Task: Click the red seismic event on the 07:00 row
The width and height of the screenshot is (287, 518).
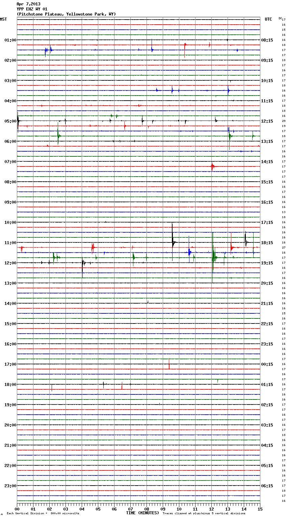Action: pyautogui.click(x=212, y=166)
